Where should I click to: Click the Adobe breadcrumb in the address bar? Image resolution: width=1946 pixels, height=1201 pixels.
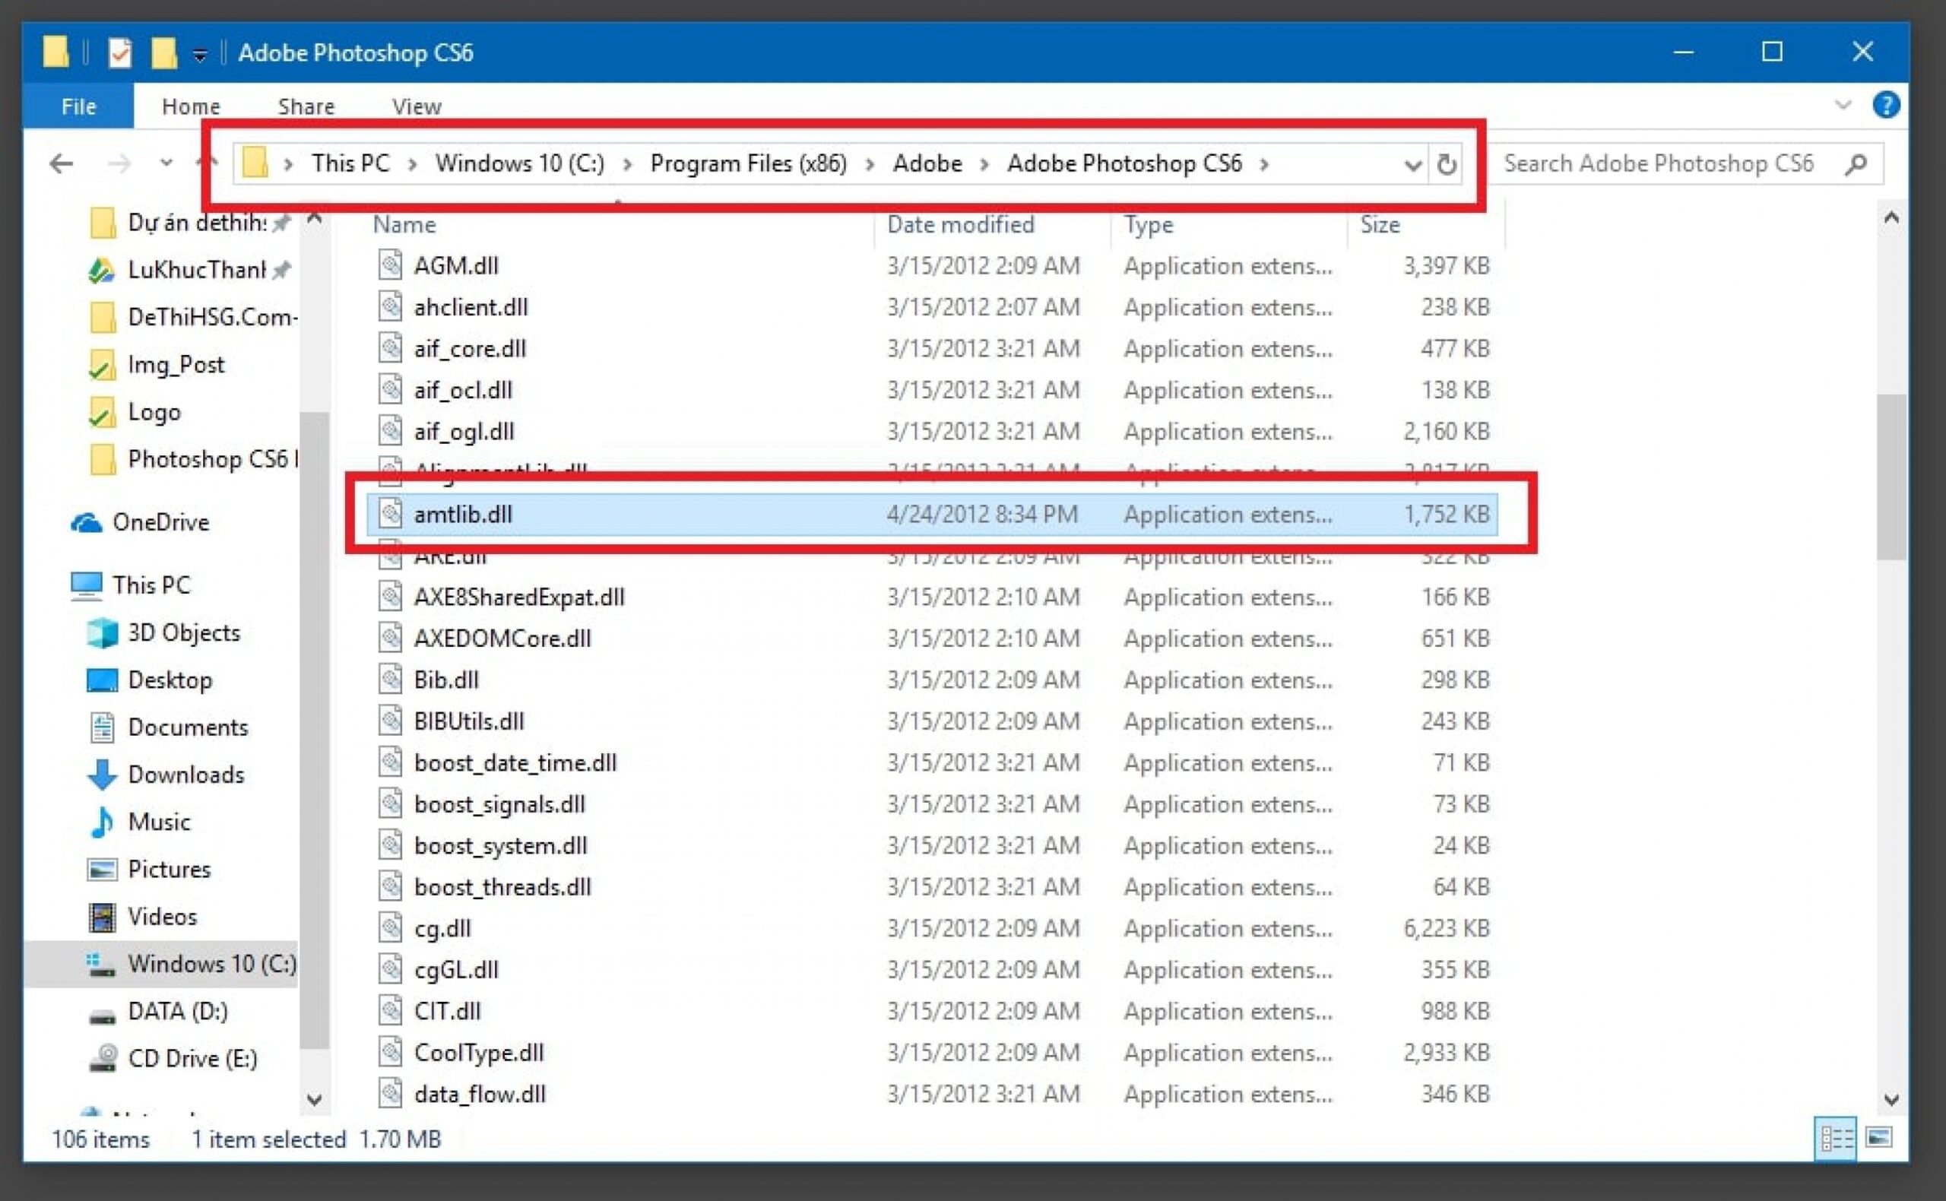(927, 163)
